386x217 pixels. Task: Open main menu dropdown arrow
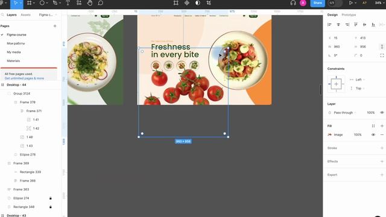[x=5, y=3]
